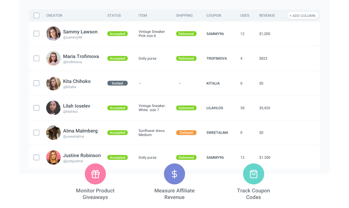Open Maria Trofimova's profile picture

pyautogui.click(x=53, y=58)
